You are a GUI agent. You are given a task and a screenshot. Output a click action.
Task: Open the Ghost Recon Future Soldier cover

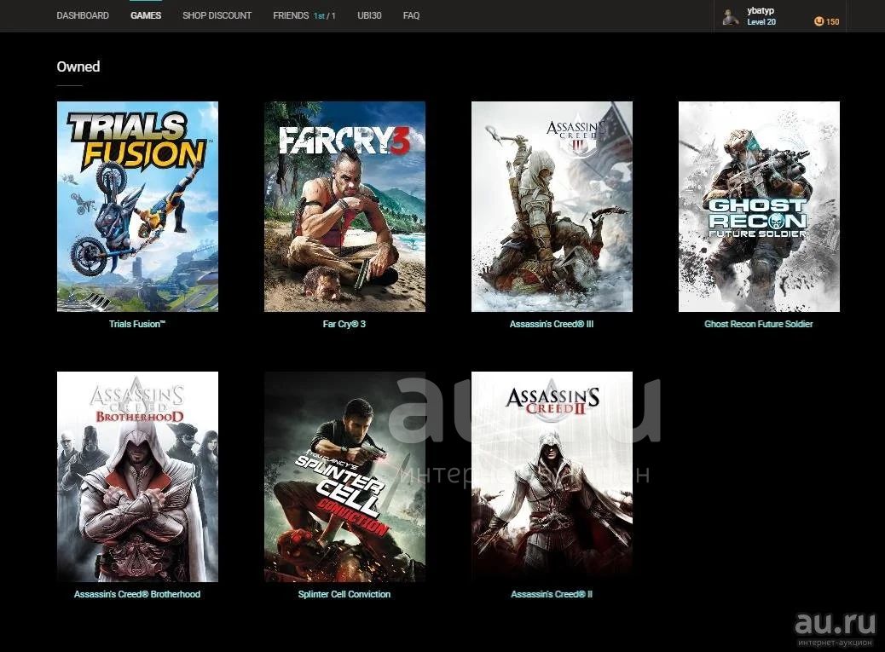pyautogui.click(x=759, y=206)
